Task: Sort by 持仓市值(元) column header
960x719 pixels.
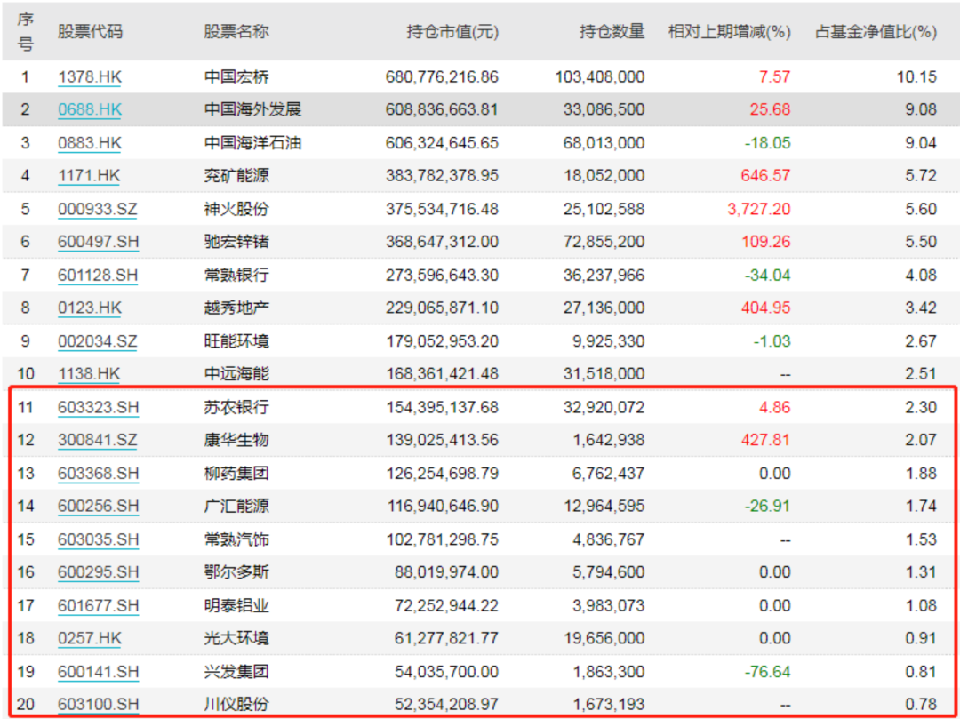Action: point(452,32)
